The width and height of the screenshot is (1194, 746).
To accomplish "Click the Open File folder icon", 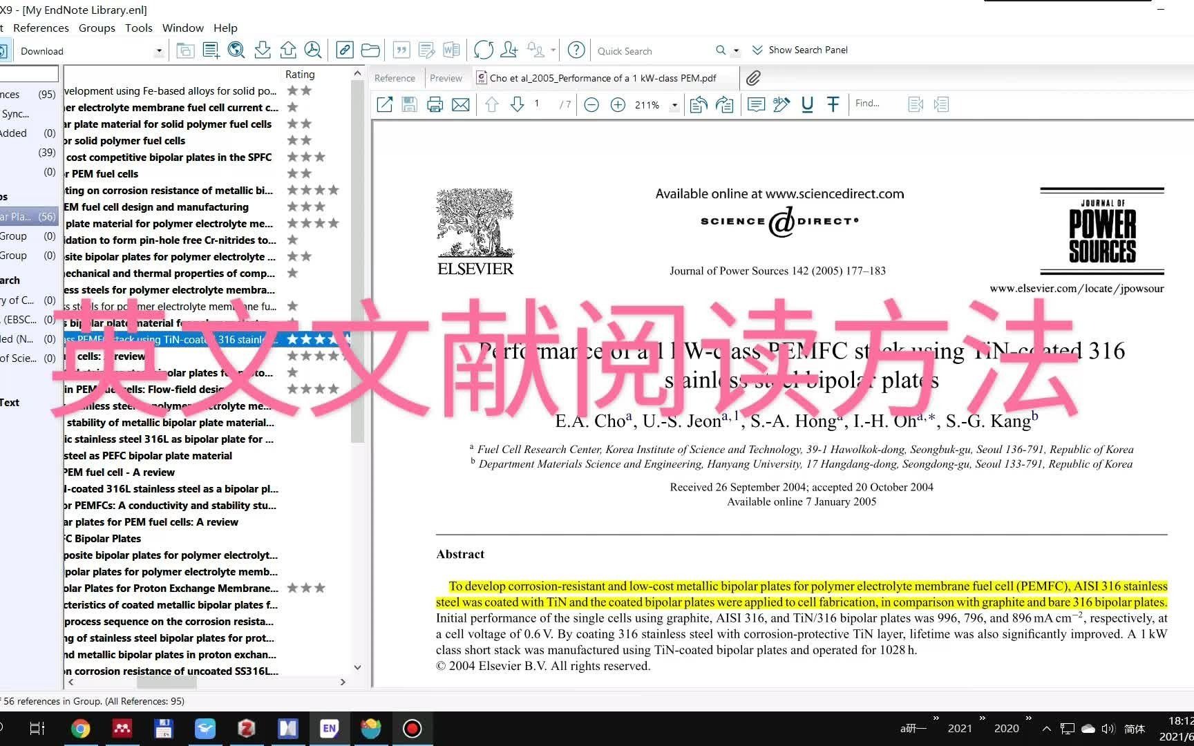I will click(370, 50).
